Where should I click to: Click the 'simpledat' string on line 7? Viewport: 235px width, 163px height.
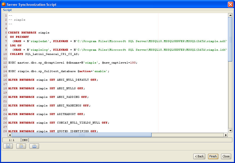[x=39, y=41]
